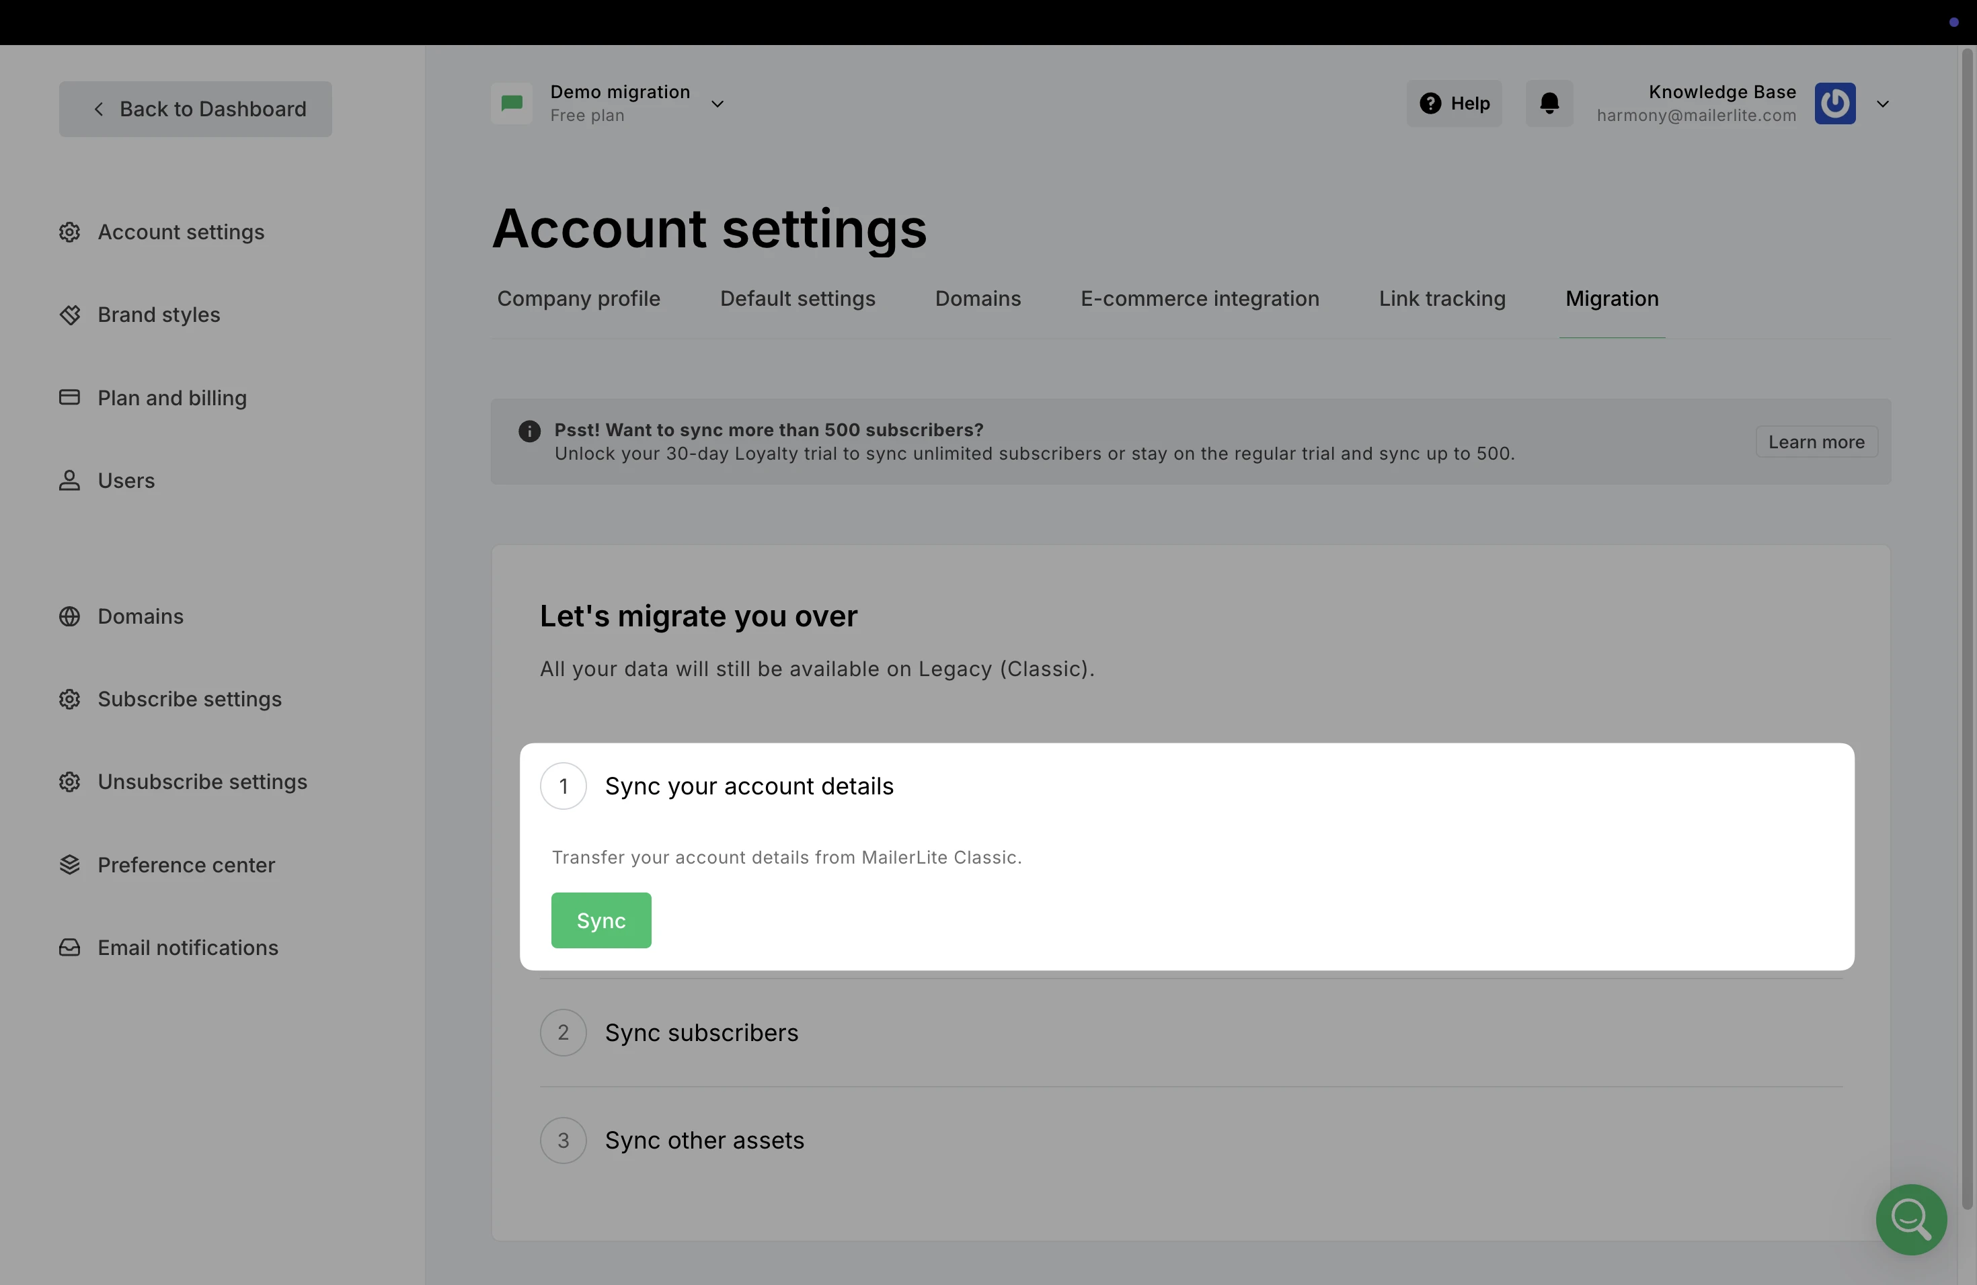Click the Plan and billing card icon

pos(70,398)
